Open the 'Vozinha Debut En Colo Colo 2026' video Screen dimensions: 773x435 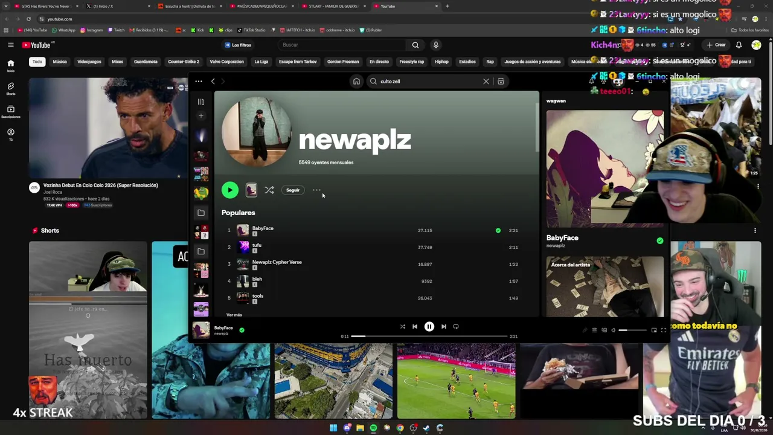(109, 127)
